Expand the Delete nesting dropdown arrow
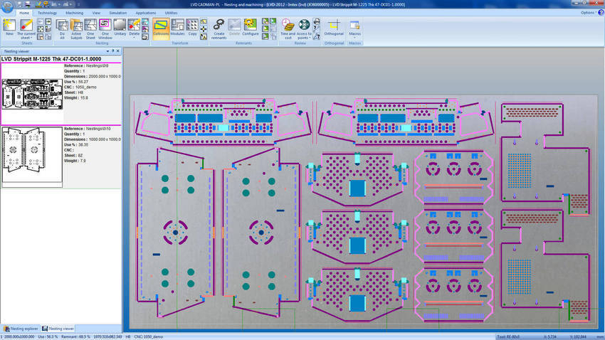 [x=134, y=38]
